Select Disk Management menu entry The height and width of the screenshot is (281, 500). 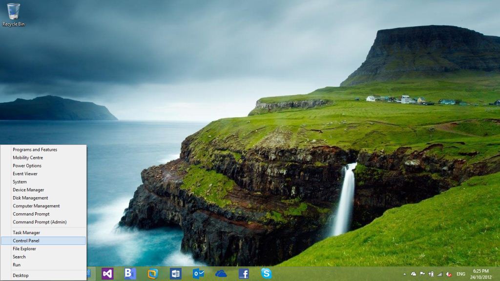tap(43, 198)
